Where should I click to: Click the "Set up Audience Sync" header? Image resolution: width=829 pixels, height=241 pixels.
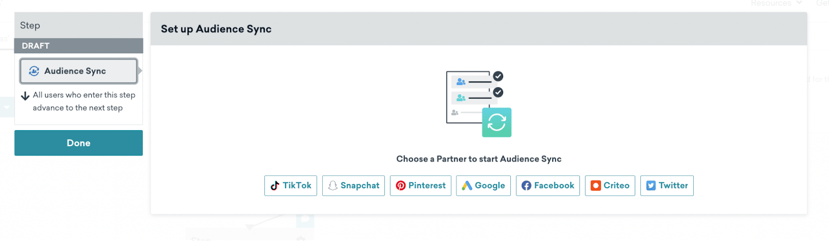point(216,29)
